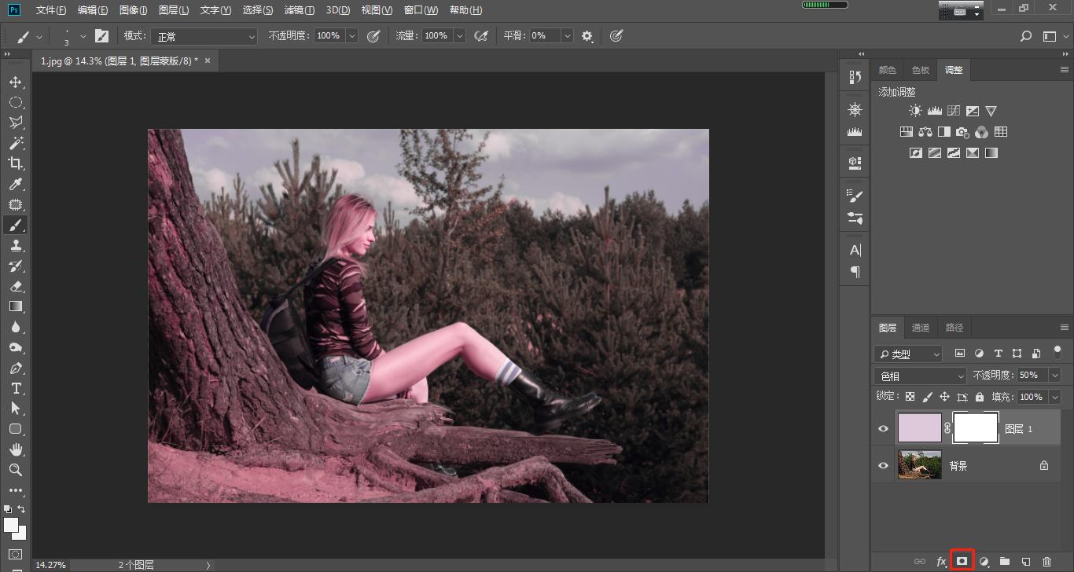Select the layer mask thumbnail of 图层 1

click(x=975, y=428)
